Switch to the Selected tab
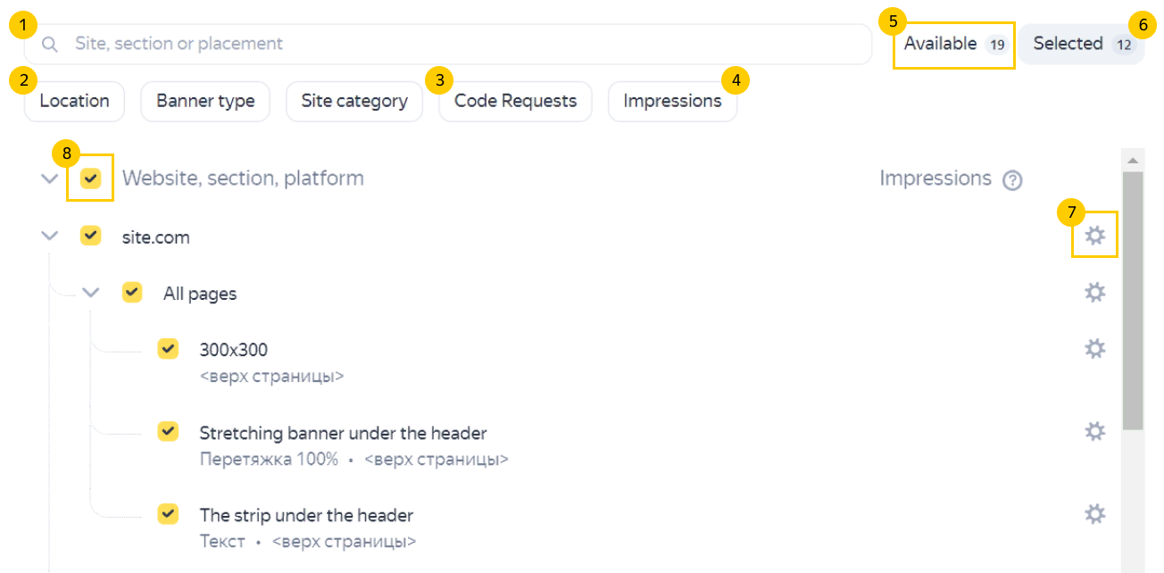The width and height of the screenshot is (1164, 573). 1082,44
